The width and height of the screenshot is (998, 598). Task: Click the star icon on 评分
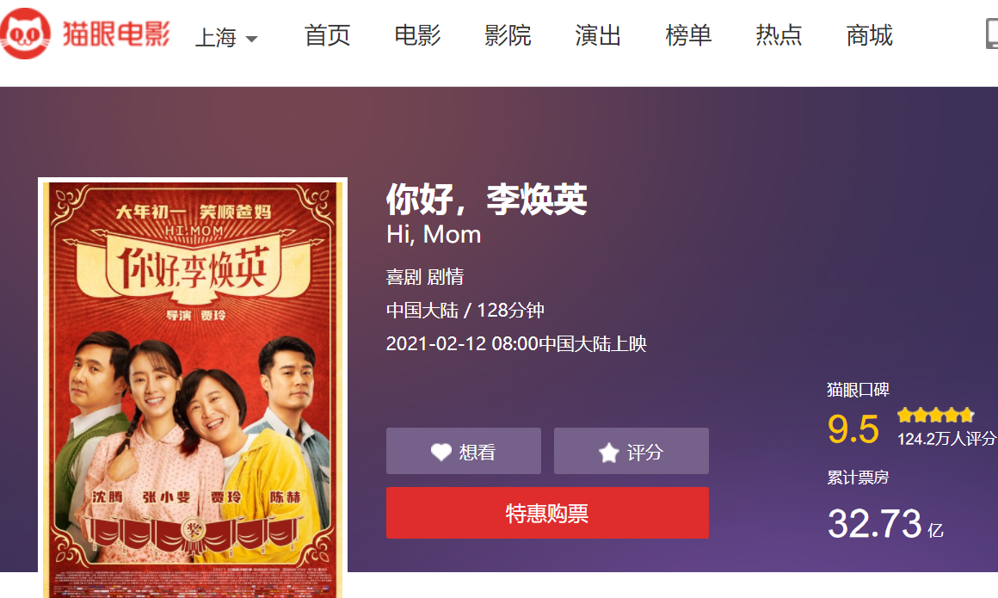pos(609,453)
